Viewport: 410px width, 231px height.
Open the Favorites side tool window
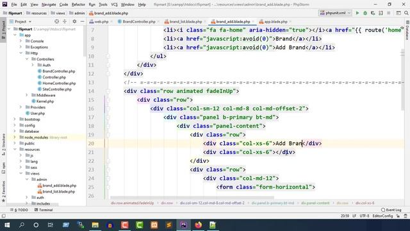pyautogui.click(x=4, y=191)
